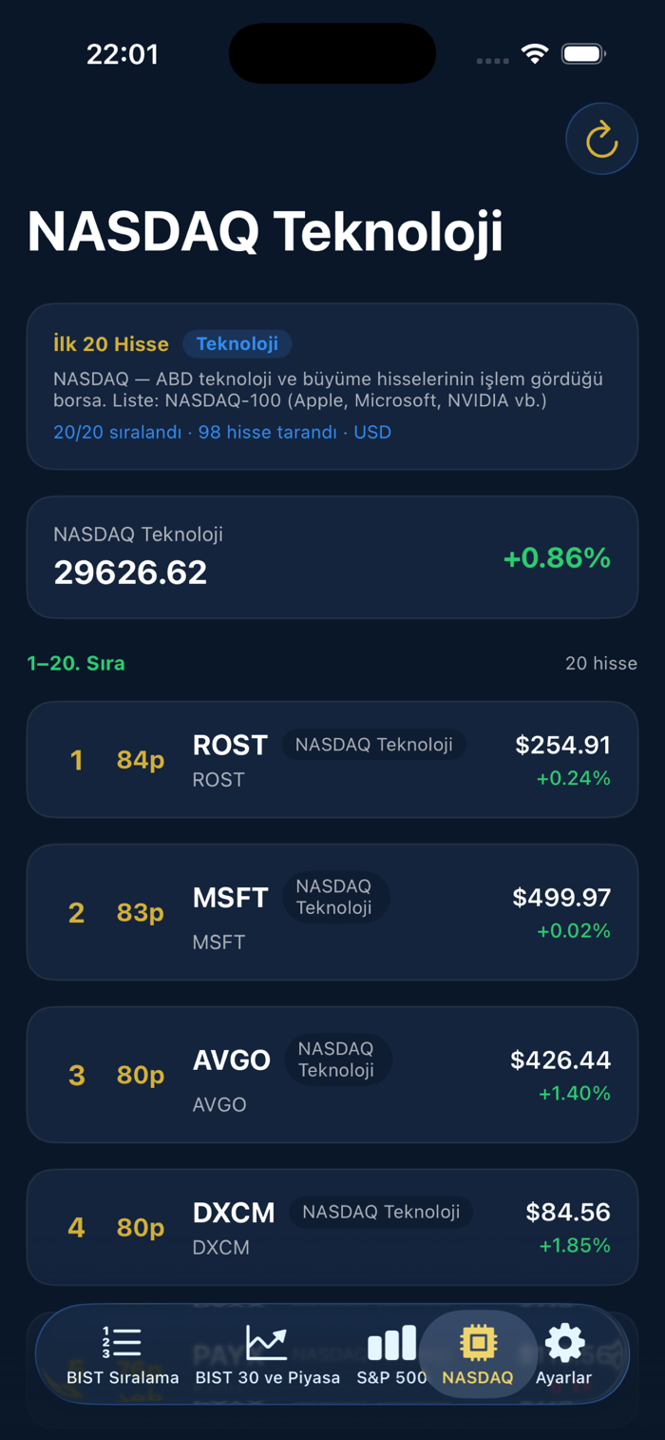Switch to the S&P 500 tab label
The image size is (665, 1440).
391,1377
